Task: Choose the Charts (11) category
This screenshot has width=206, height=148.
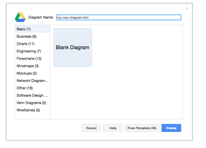Action: 25,44
